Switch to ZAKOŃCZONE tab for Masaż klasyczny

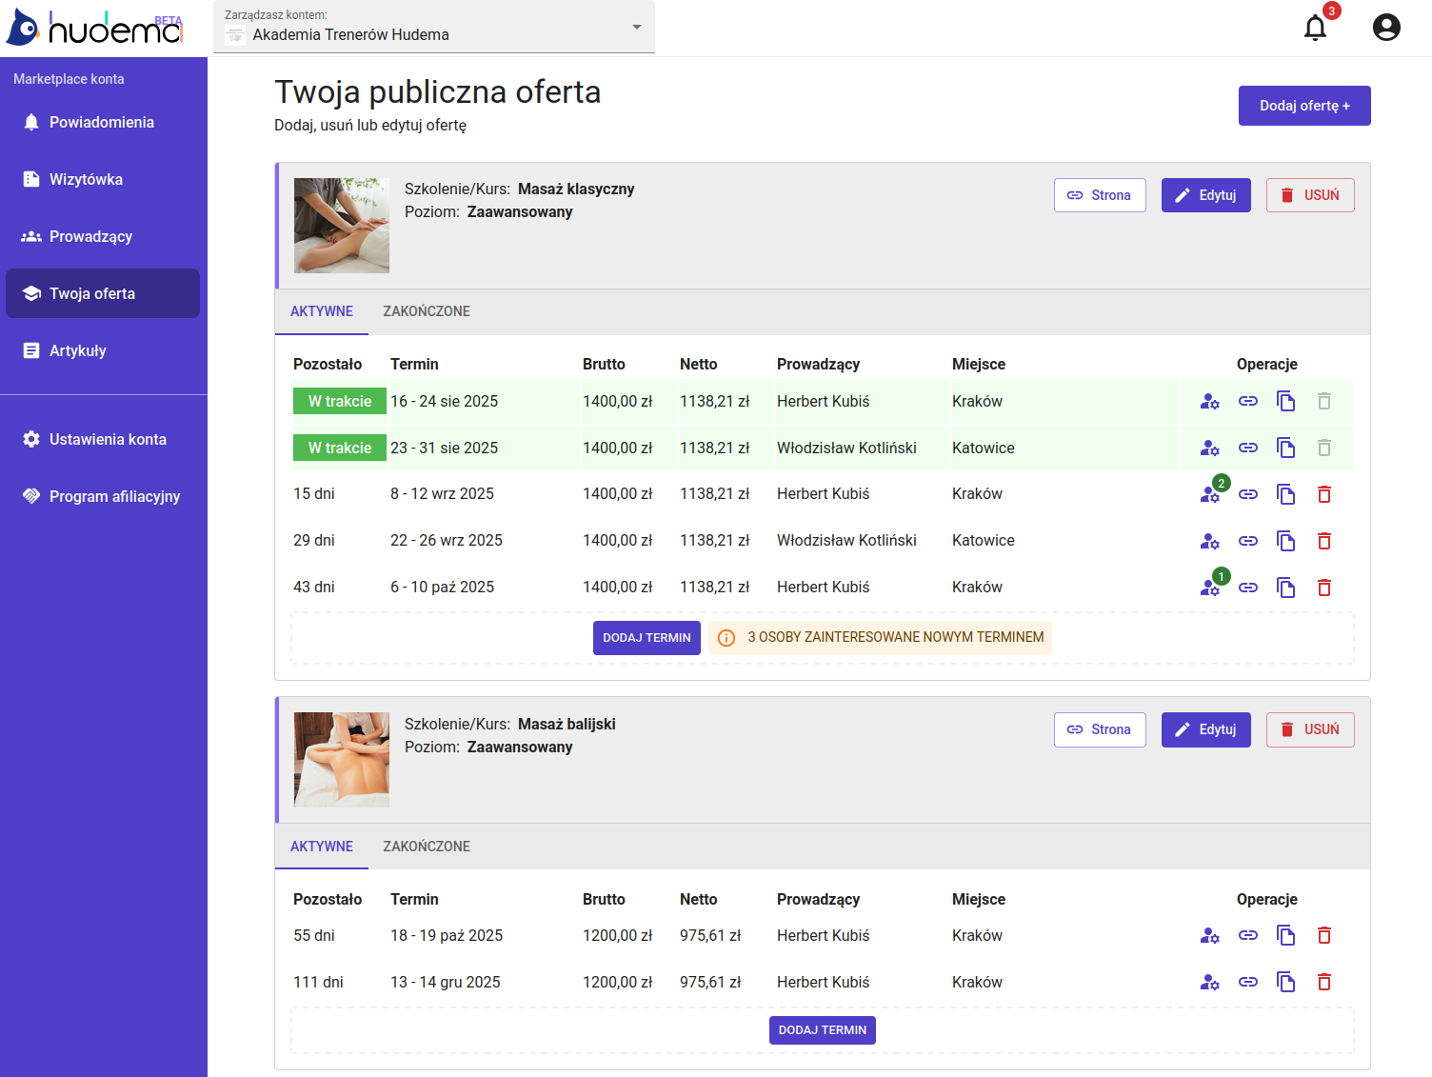click(427, 311)
